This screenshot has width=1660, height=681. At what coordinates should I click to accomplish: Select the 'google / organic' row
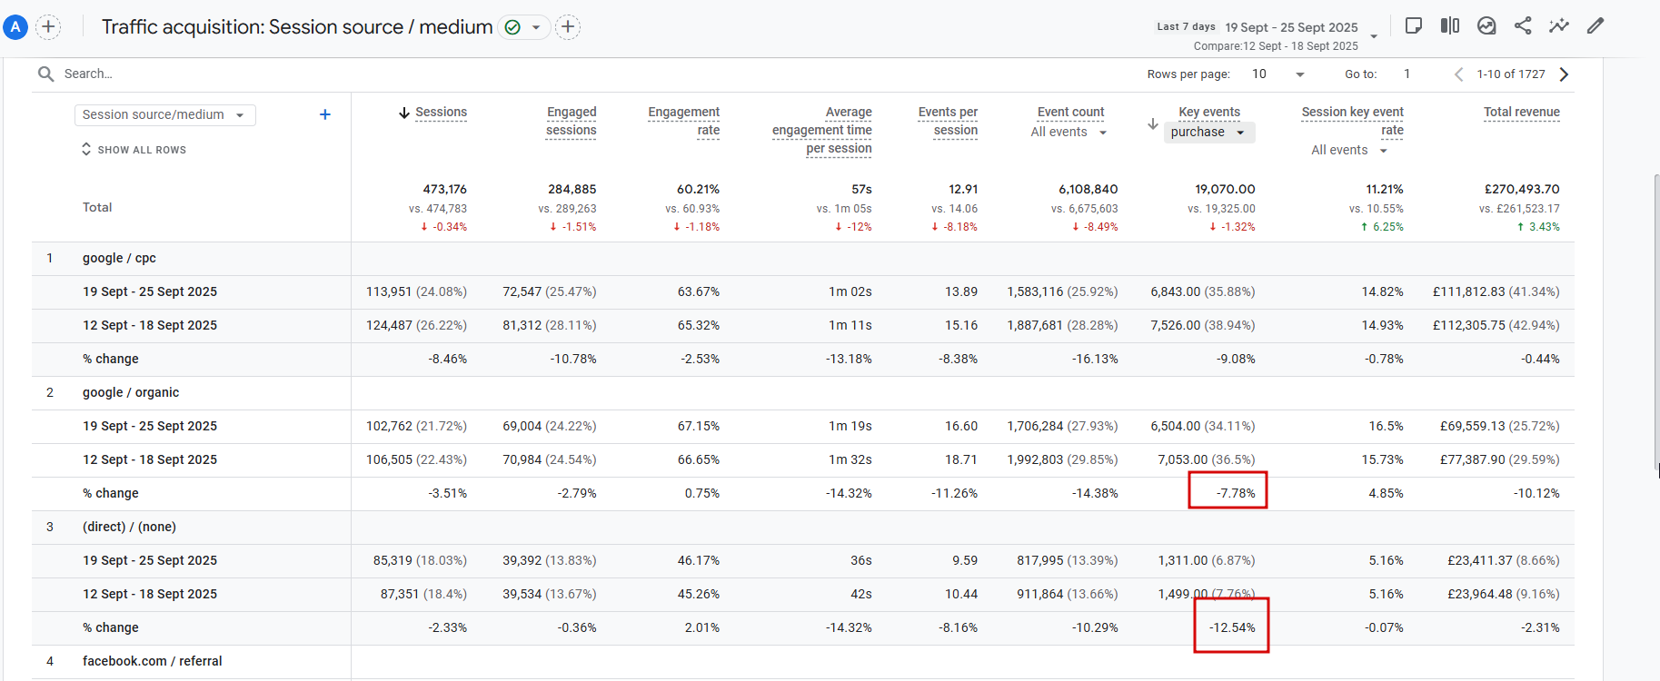pyautogui.click(x=131, y=392)
